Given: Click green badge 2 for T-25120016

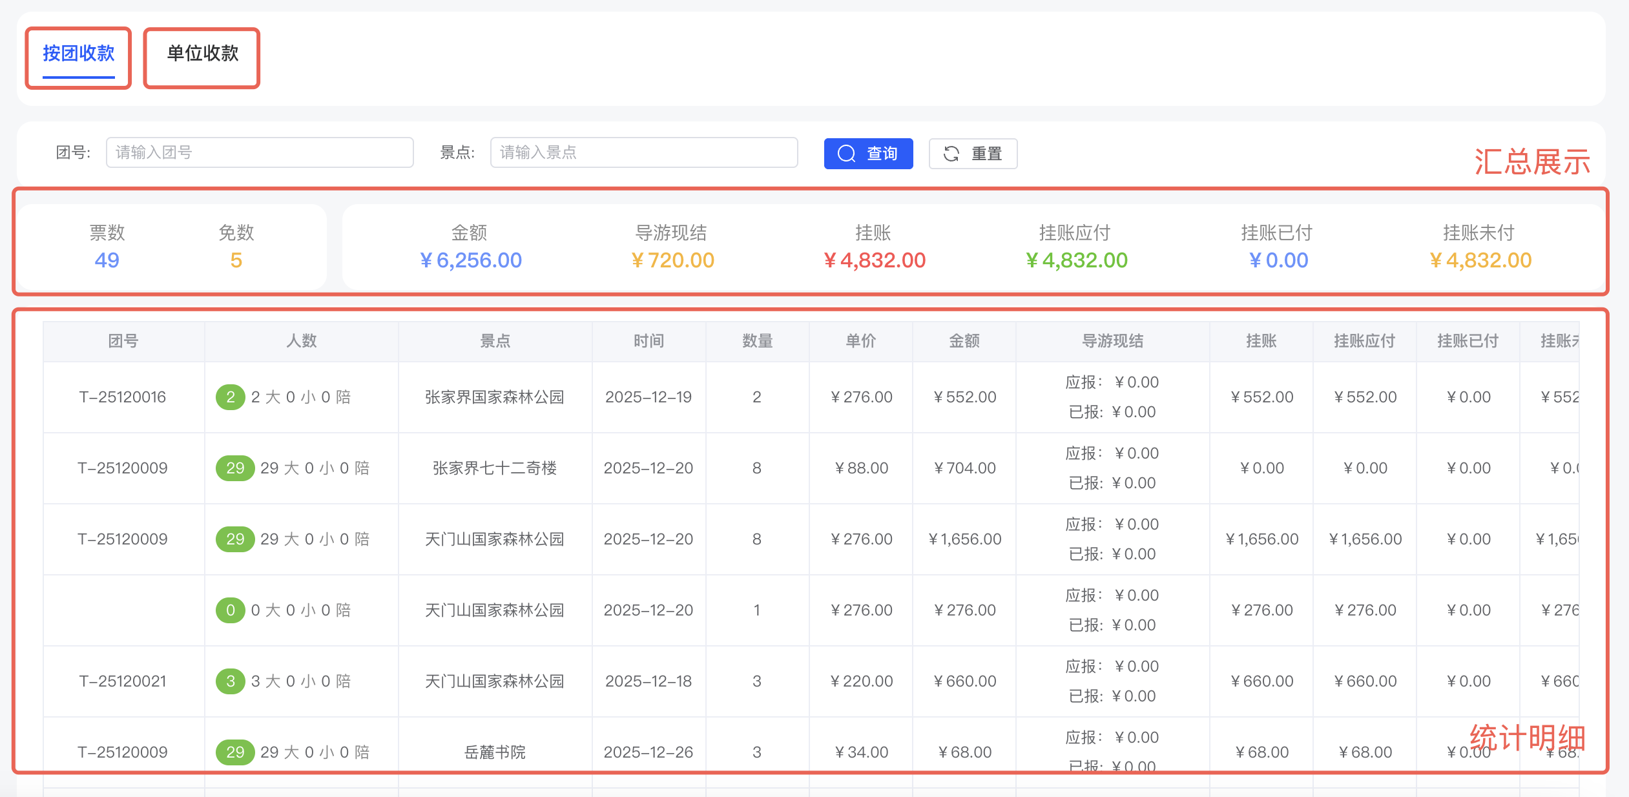Looking at the screenshot, I should 230,397.
